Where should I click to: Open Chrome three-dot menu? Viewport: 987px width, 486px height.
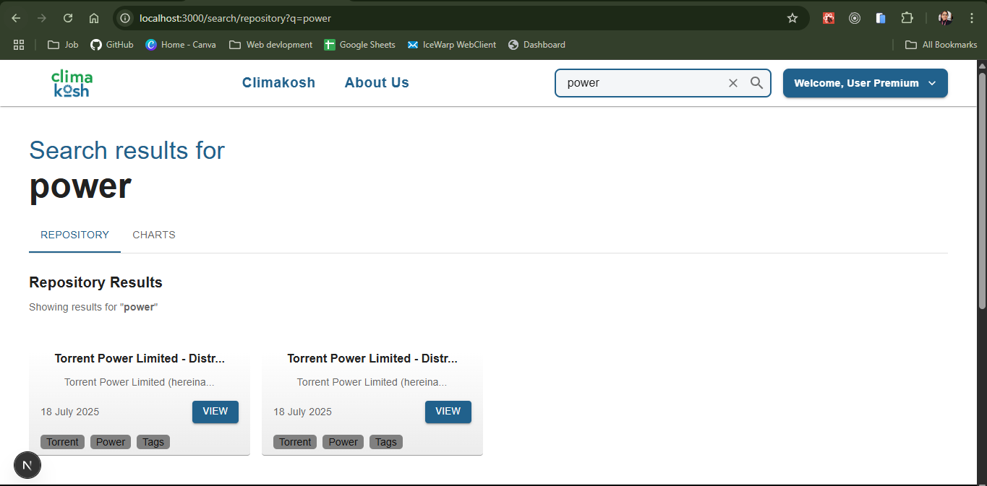tap(971, 18)
